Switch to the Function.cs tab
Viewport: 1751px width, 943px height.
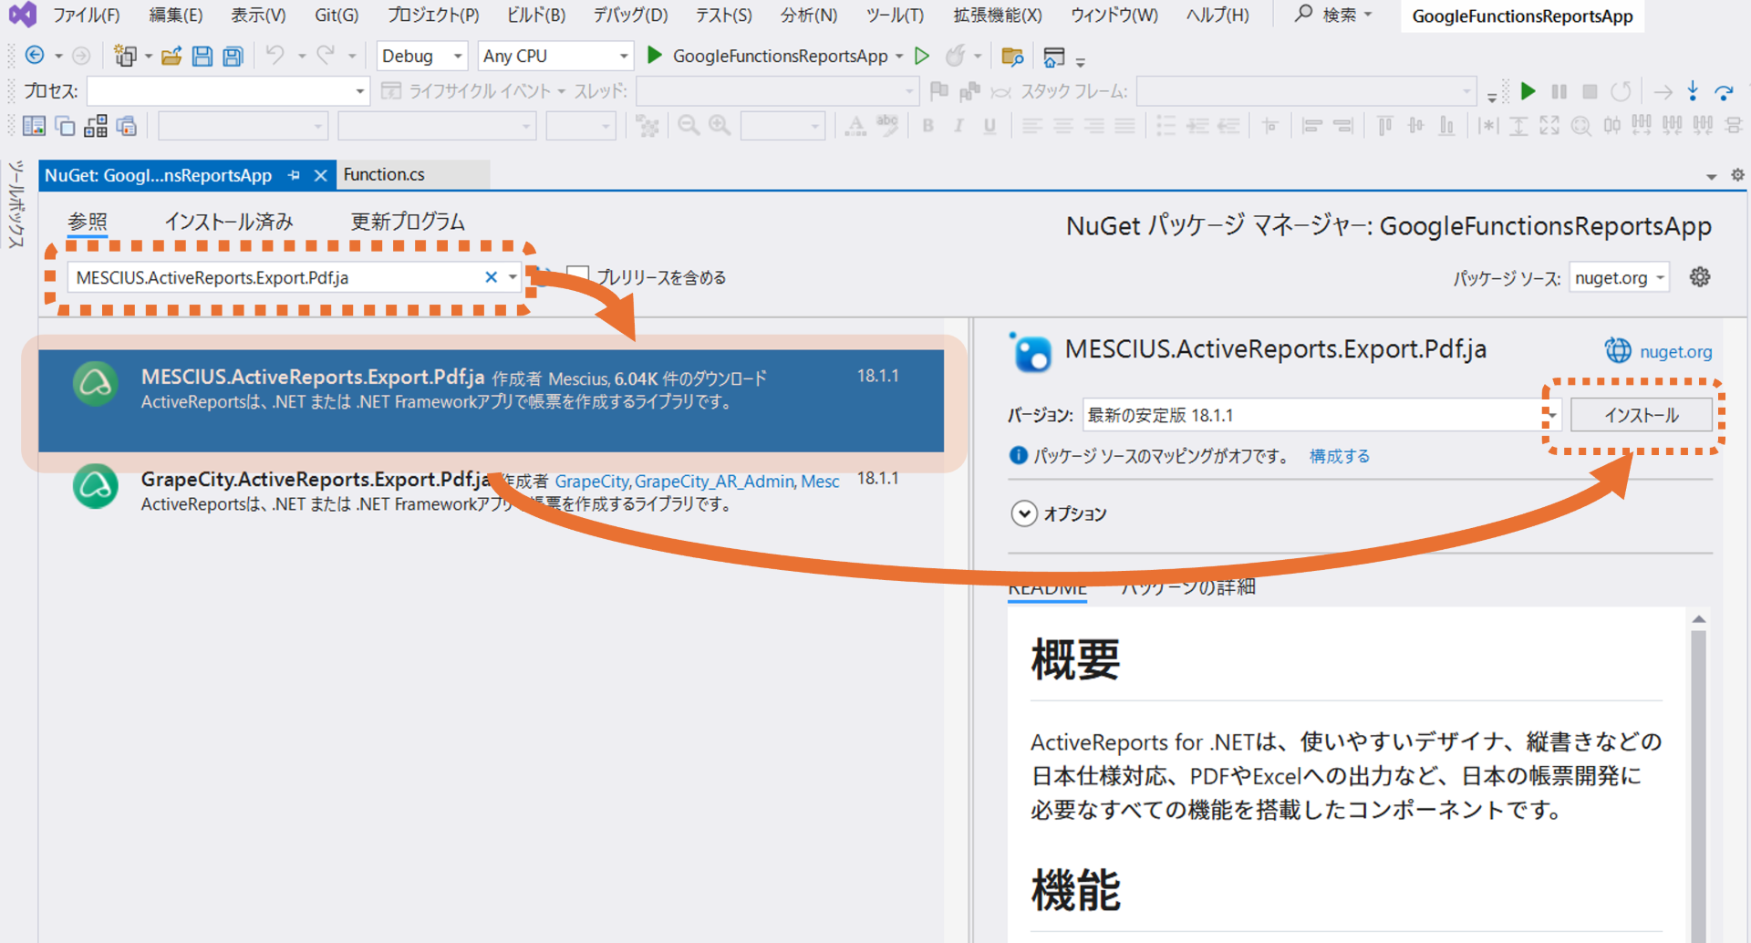[384, 174]
